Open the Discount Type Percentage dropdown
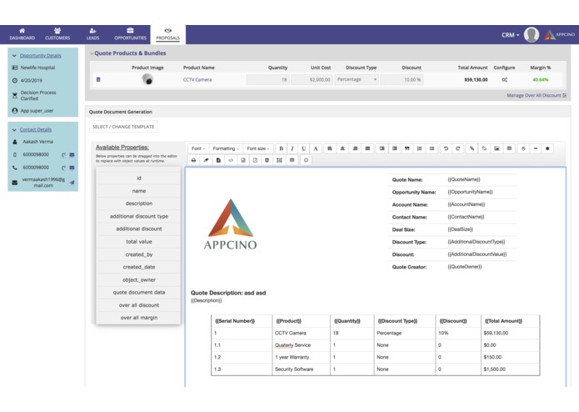This screenshot has height=412, width=579. point(357,79)
